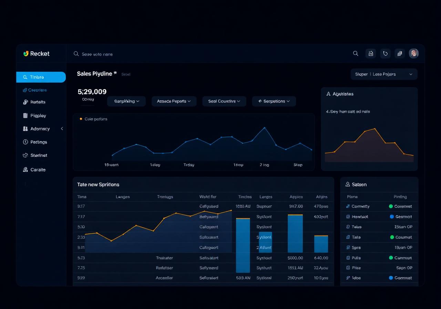Viewport: 441px width, 309px height.
Task: Click the tallest blue bar in the table chart
Action: pos(243,245)
